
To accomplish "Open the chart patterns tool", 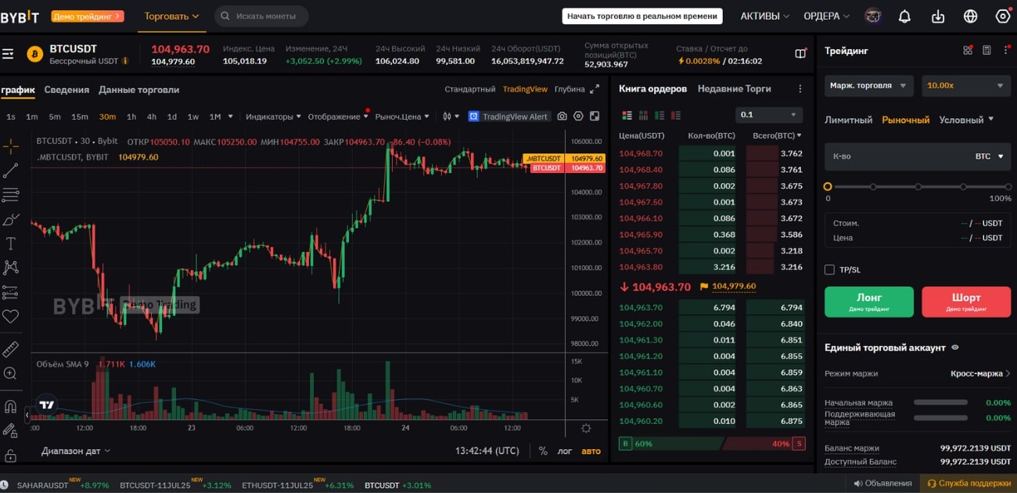I will click(10, 268).
